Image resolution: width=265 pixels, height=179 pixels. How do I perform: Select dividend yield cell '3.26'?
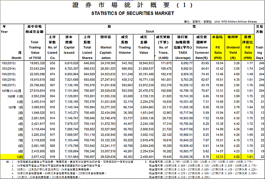click(236, 63)
